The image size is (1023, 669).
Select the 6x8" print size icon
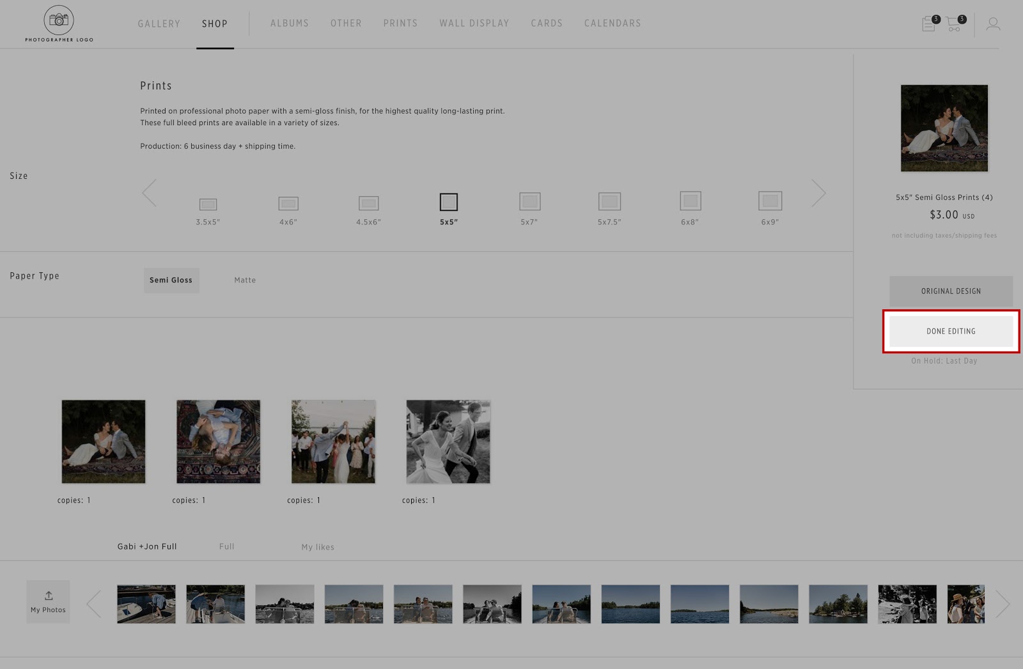pos(690,201)
